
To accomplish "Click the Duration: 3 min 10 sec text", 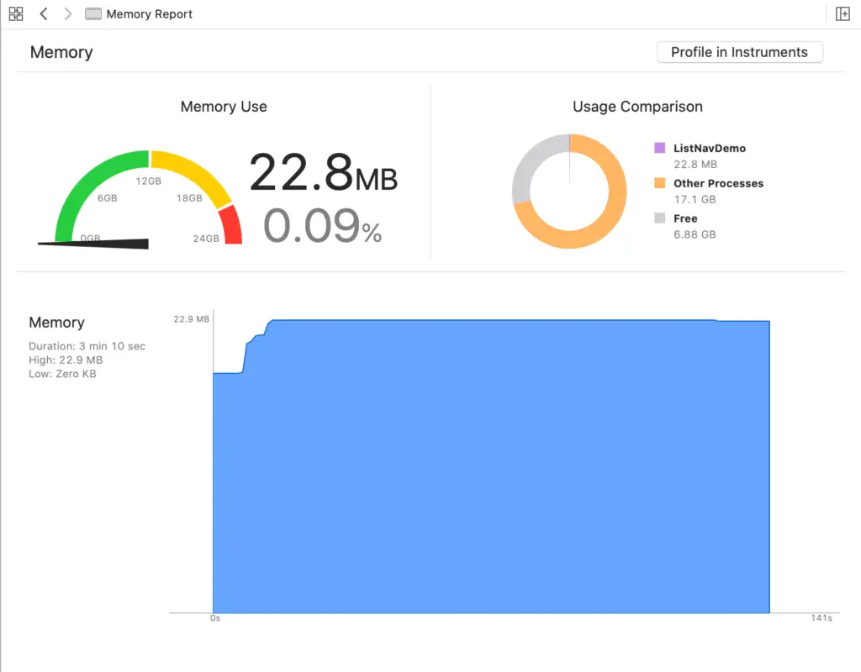I will pos(87,346).
